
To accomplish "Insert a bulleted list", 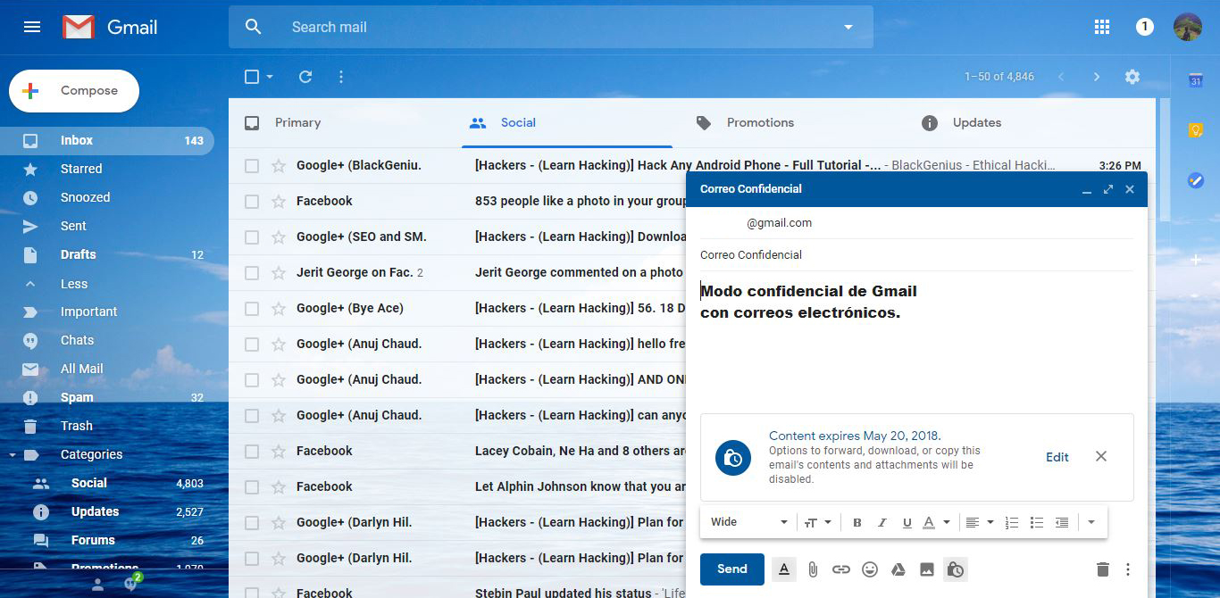I will (x=1037, y=522).
